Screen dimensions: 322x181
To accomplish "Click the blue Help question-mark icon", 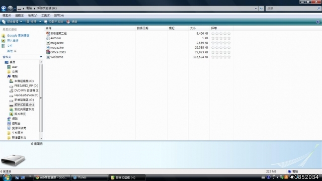I will pos(318,22).
